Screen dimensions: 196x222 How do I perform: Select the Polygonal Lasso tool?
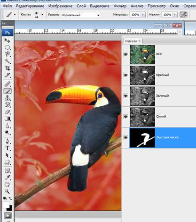(x=7, y=54)
